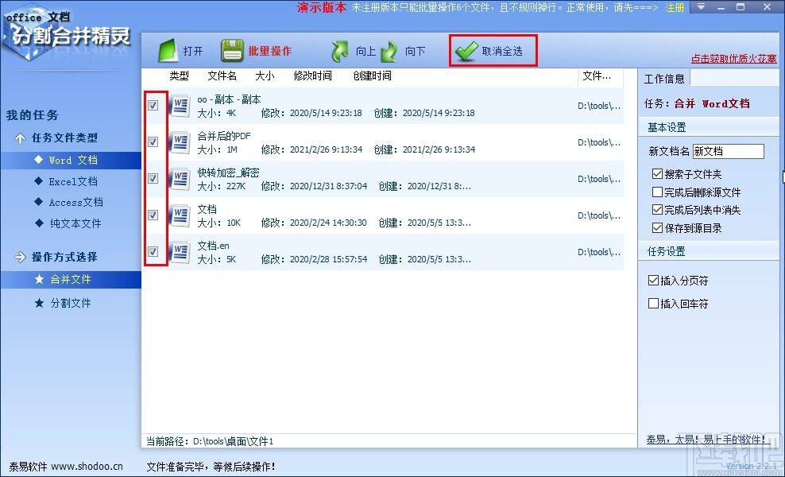This screenshot has height=477, width=785.
Task: Click Word icon of 快转加密_解密
Action: click(180, 179)
